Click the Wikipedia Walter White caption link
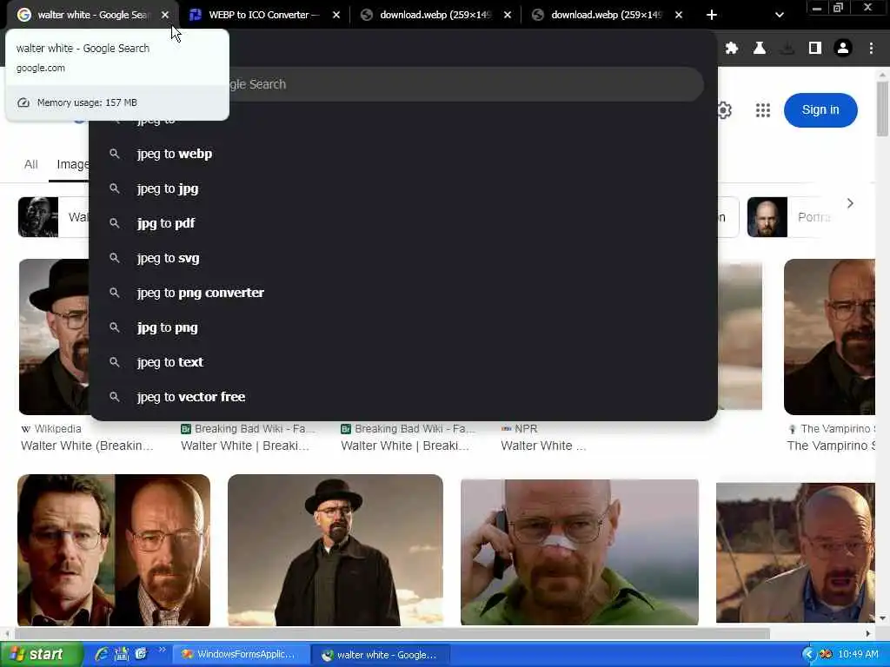 coord(87,446)
